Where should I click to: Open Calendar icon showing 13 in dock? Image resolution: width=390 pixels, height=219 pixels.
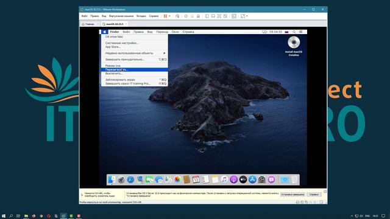(x=196, y=179)
